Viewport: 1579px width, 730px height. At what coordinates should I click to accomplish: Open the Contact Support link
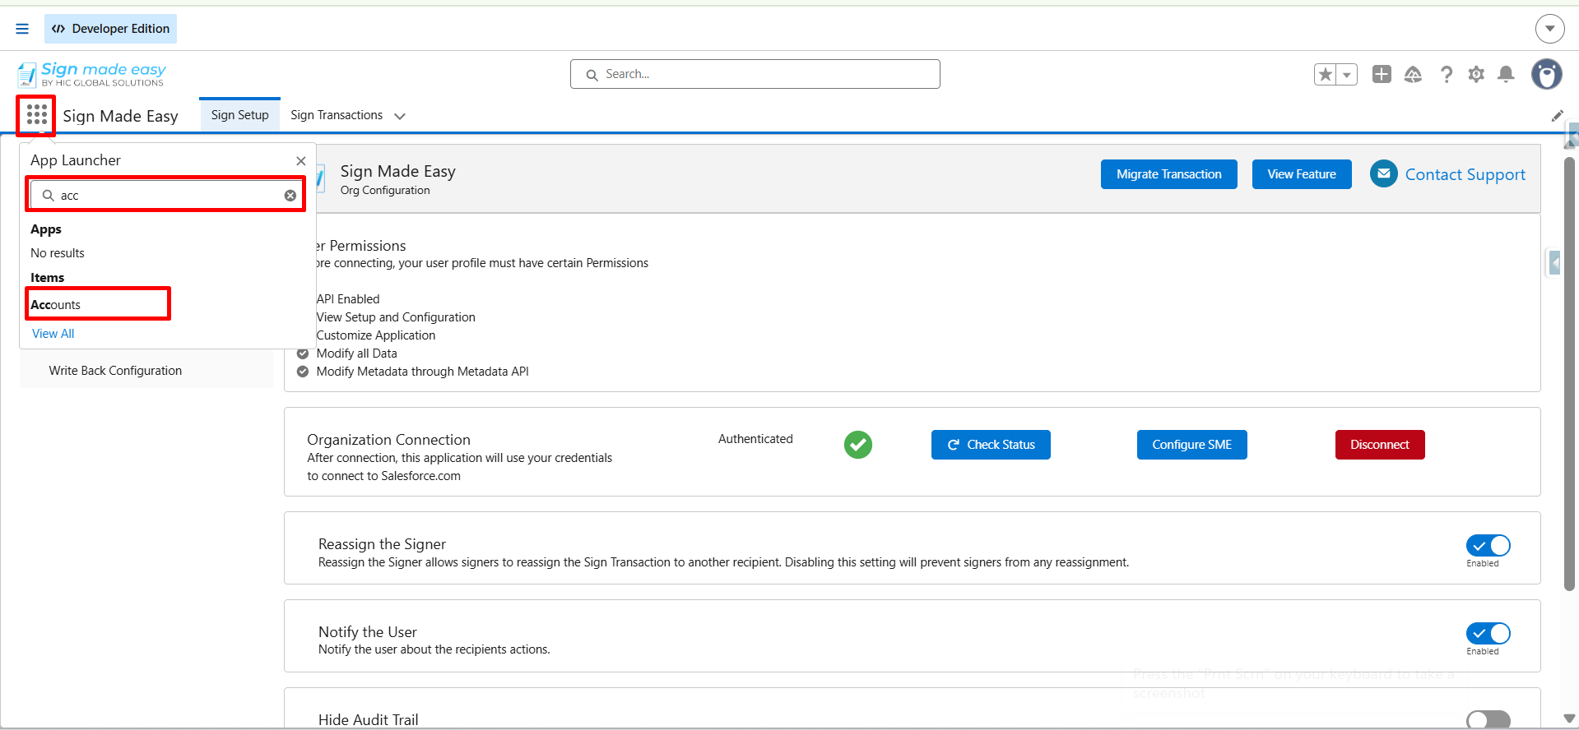(x=1465, y=174)
